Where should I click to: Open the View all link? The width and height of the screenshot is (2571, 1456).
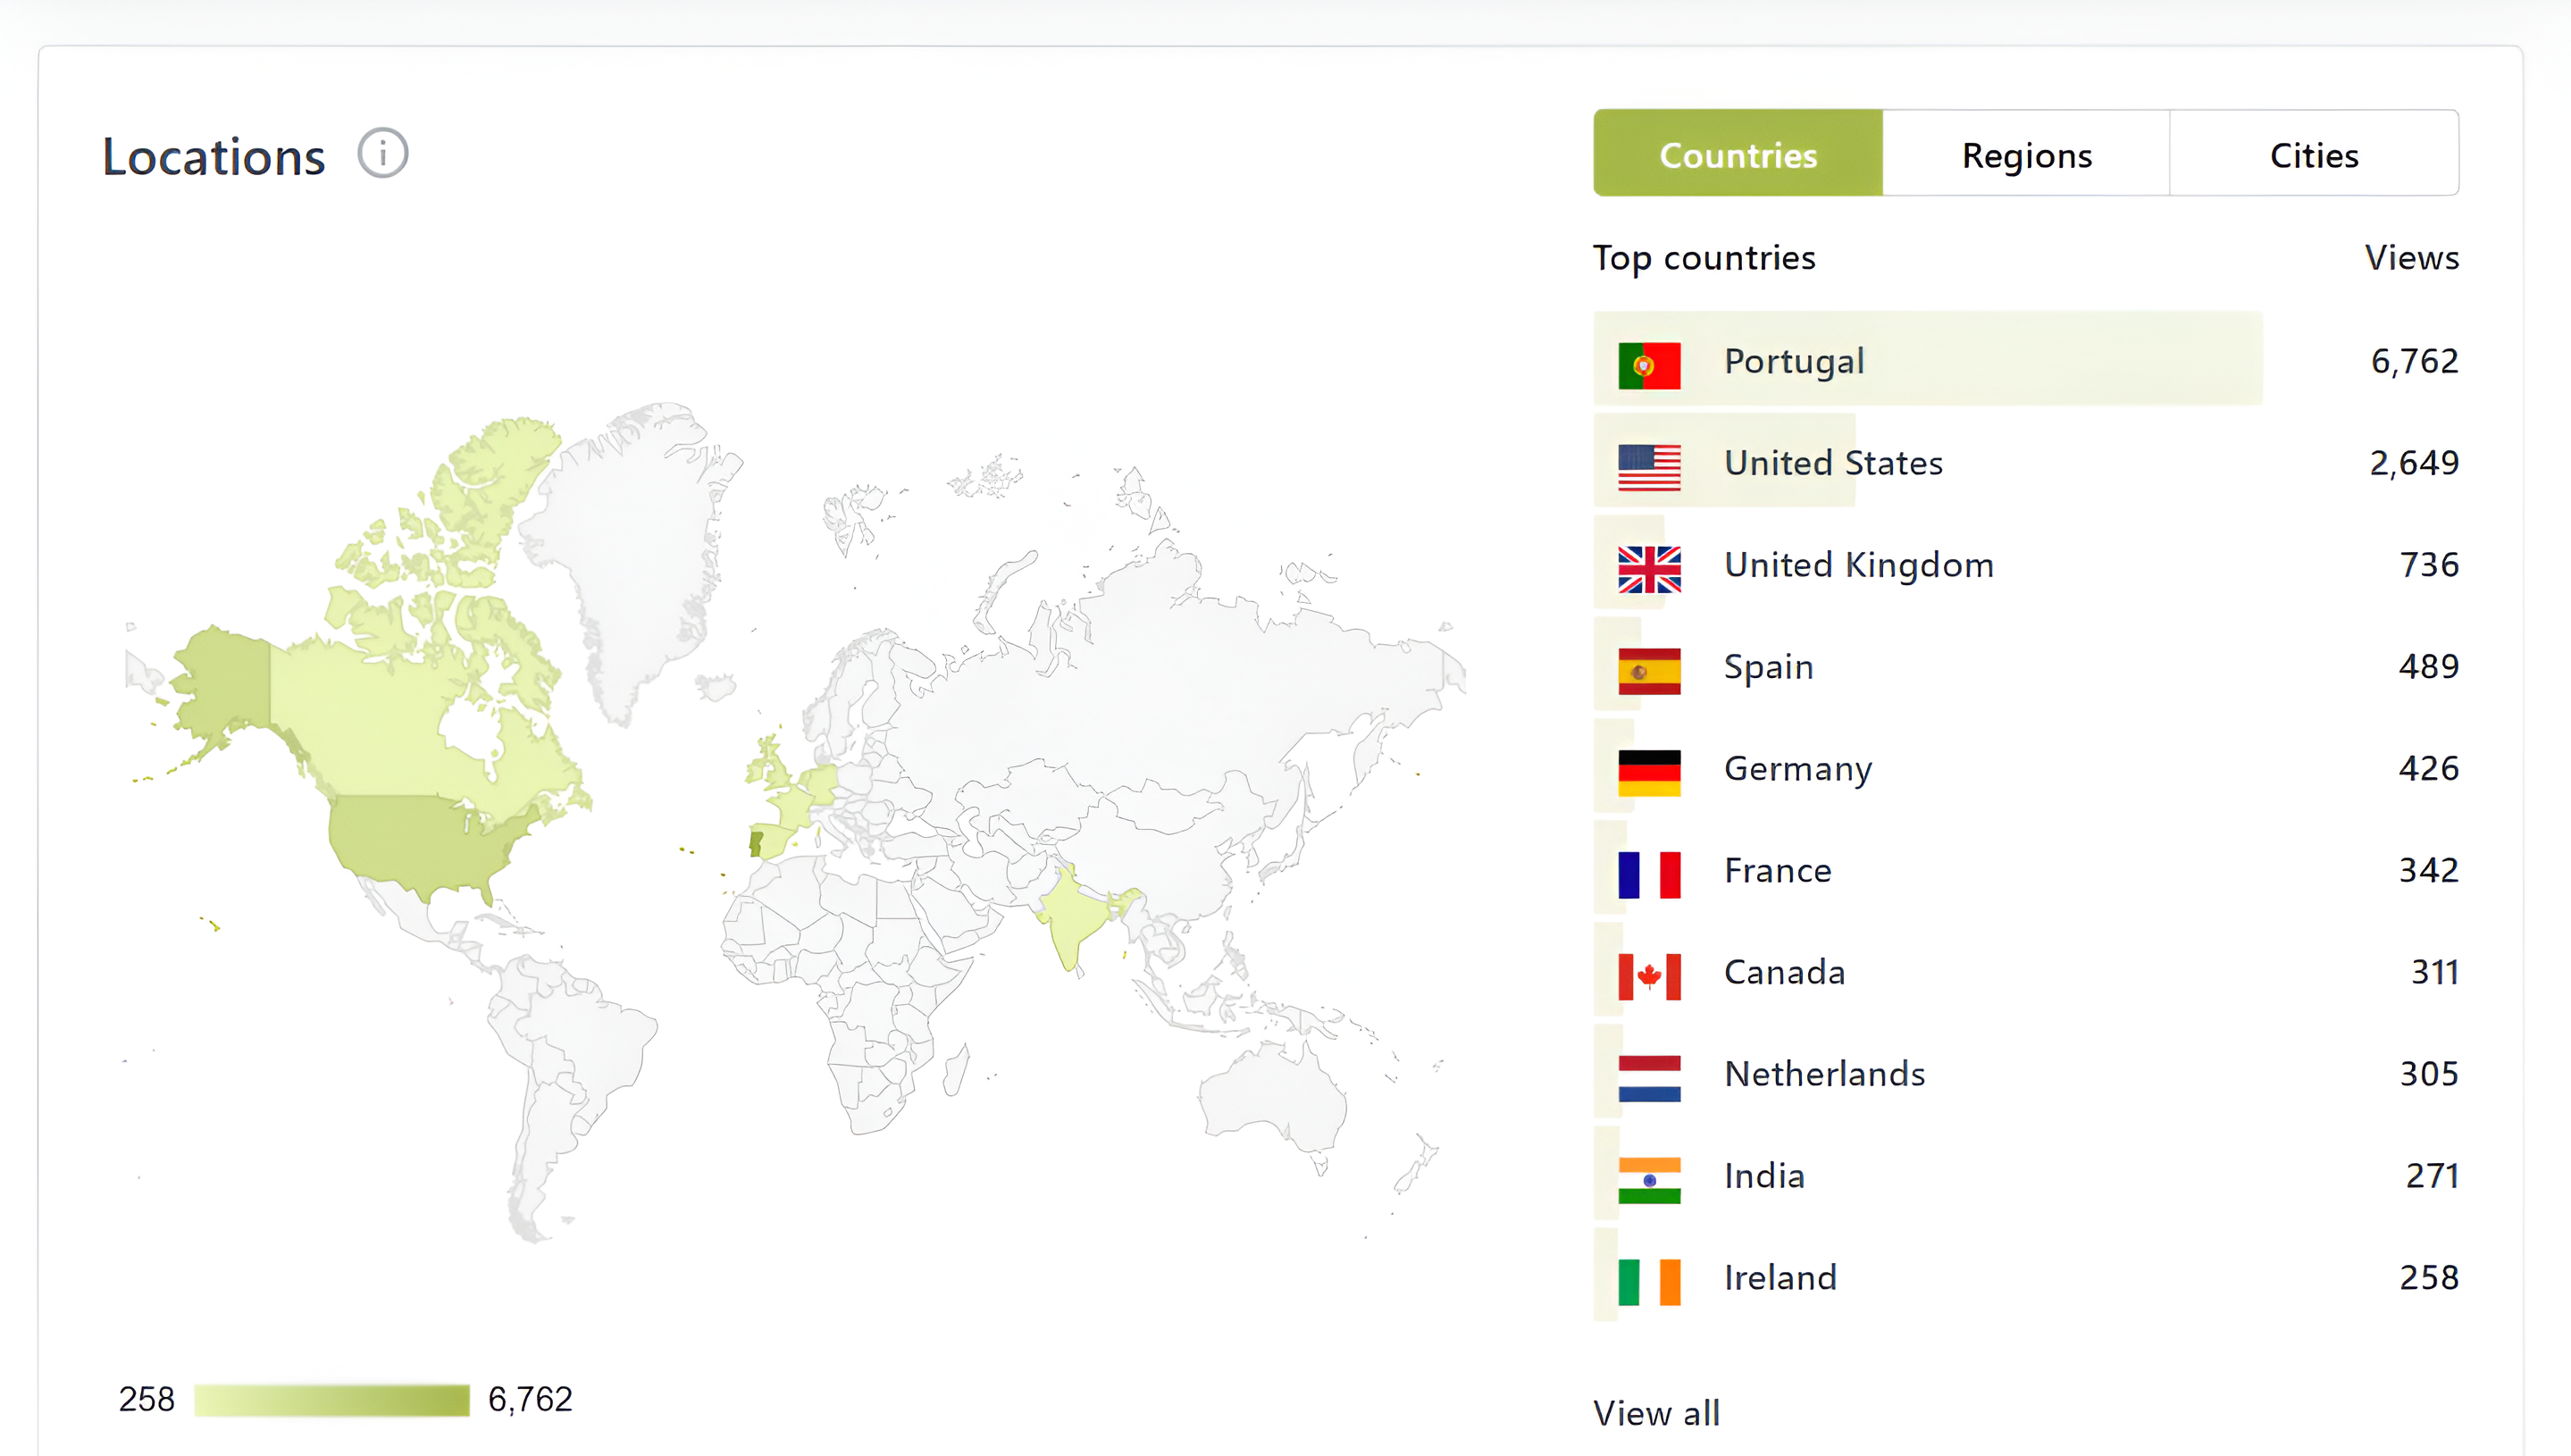point(1656,1412)
